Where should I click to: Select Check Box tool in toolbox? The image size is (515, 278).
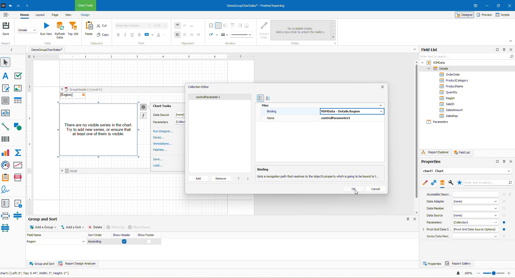[18, 76]
